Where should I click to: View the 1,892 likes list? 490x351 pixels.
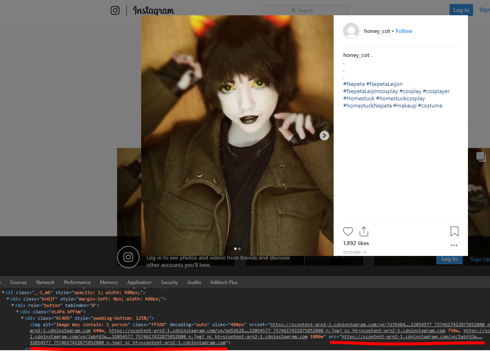pyautogui.click(x=356, y=243)
